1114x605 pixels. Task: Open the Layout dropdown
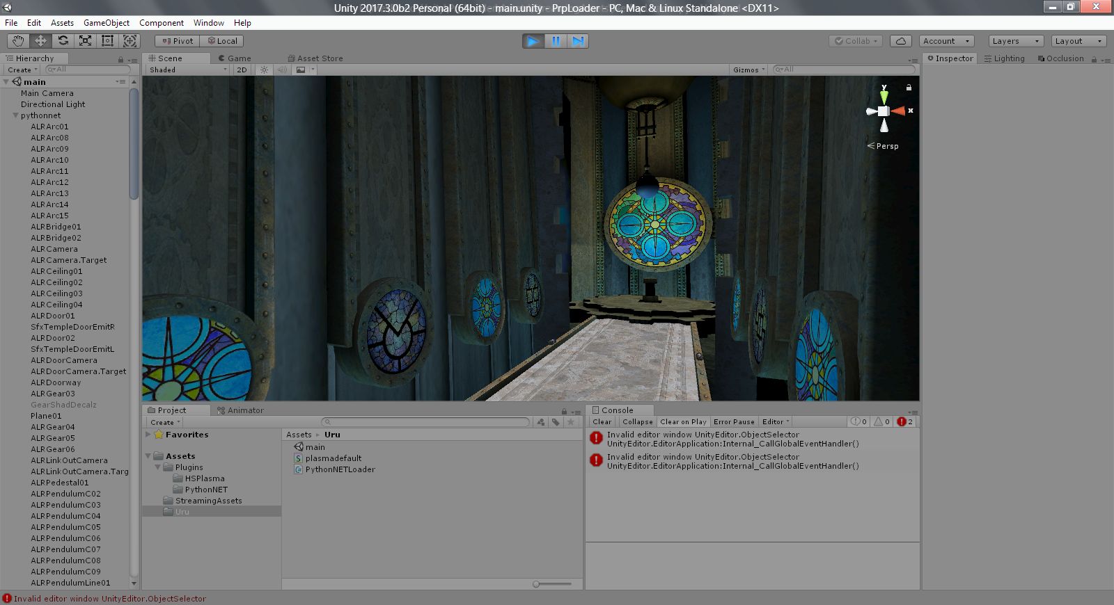point(1078,41)
